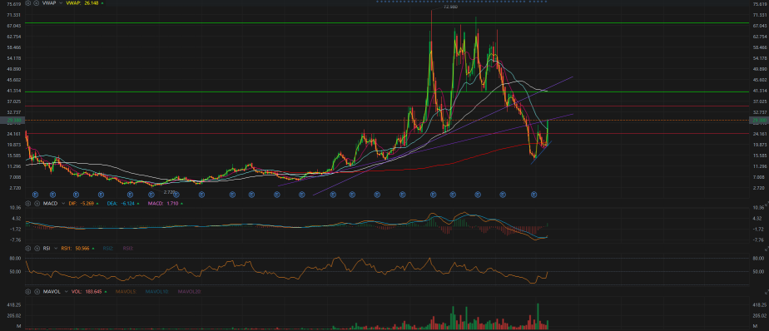Remove the MAVOL indicator with its X icon
Image resolution: width=769 pixels, height=331 pixels.
tap(37, 291)
